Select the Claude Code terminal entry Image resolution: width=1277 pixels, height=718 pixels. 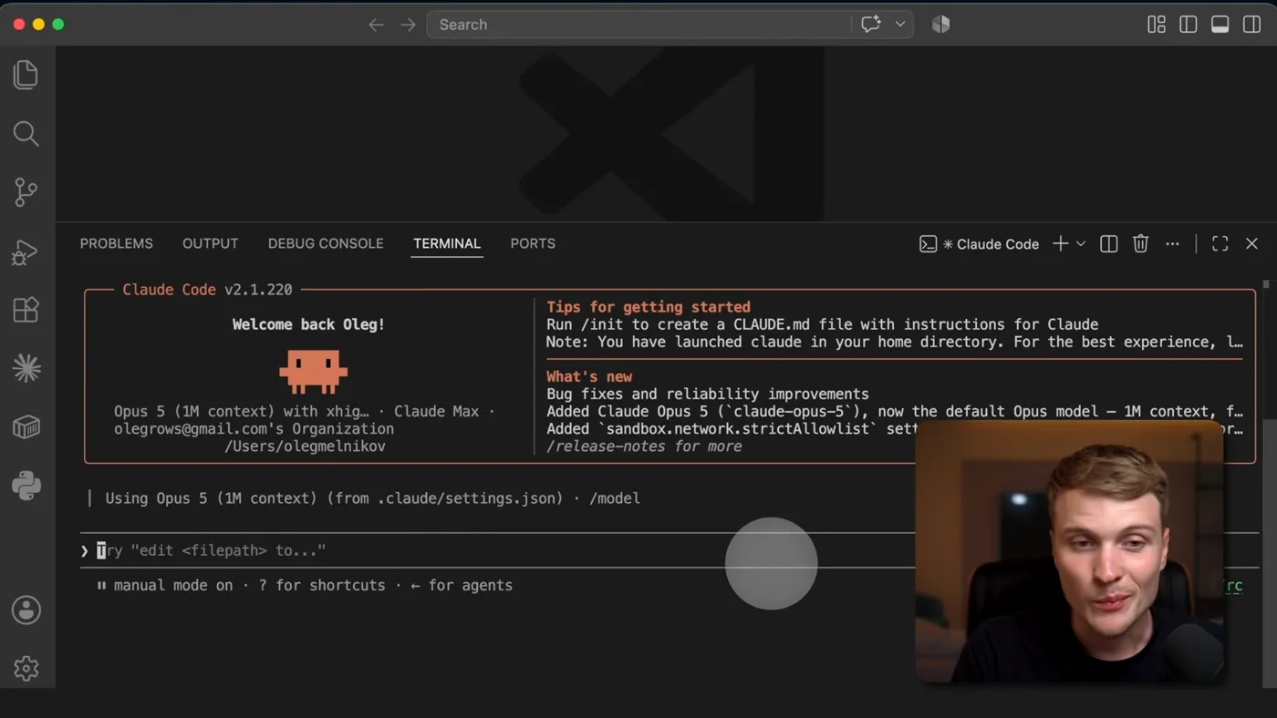tap(979, 244)
